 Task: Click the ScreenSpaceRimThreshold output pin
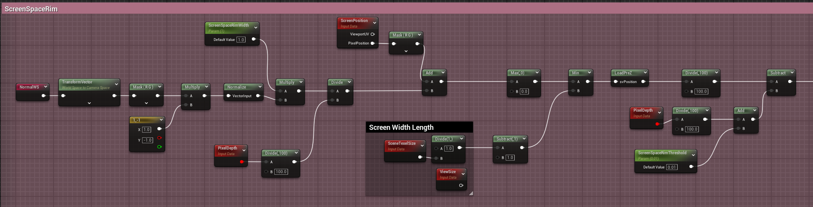pyautogui.click(x=691, y=167)
